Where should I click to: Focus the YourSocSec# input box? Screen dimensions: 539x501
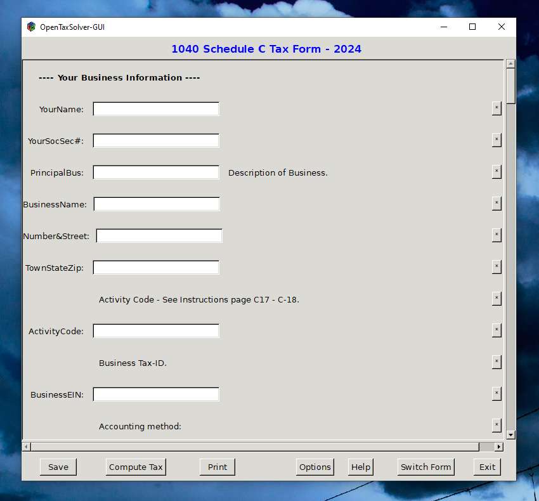(156, 141)
